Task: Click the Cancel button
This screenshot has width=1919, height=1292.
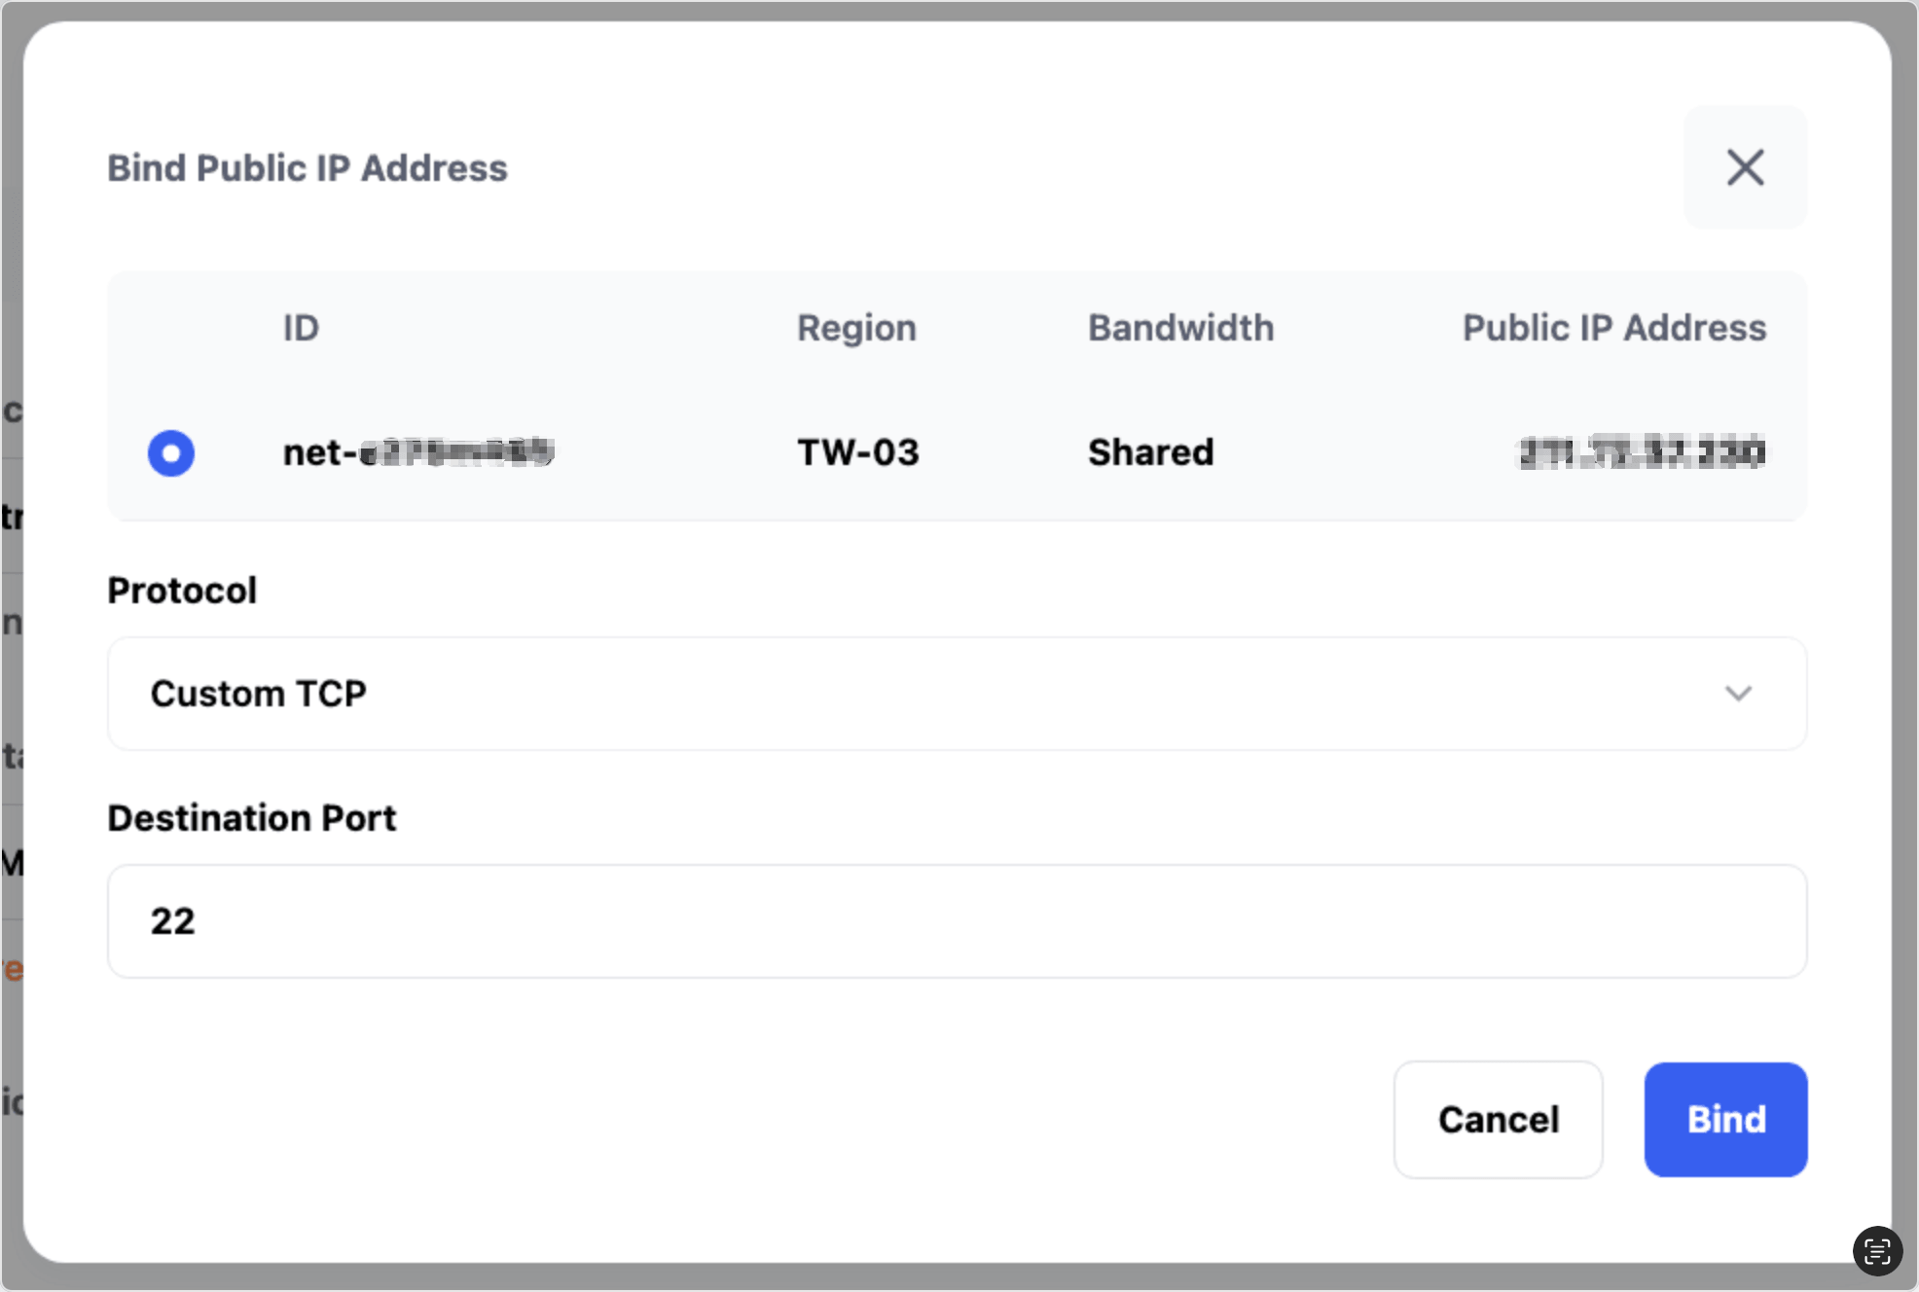Action: click(x=1498, y=1120)
